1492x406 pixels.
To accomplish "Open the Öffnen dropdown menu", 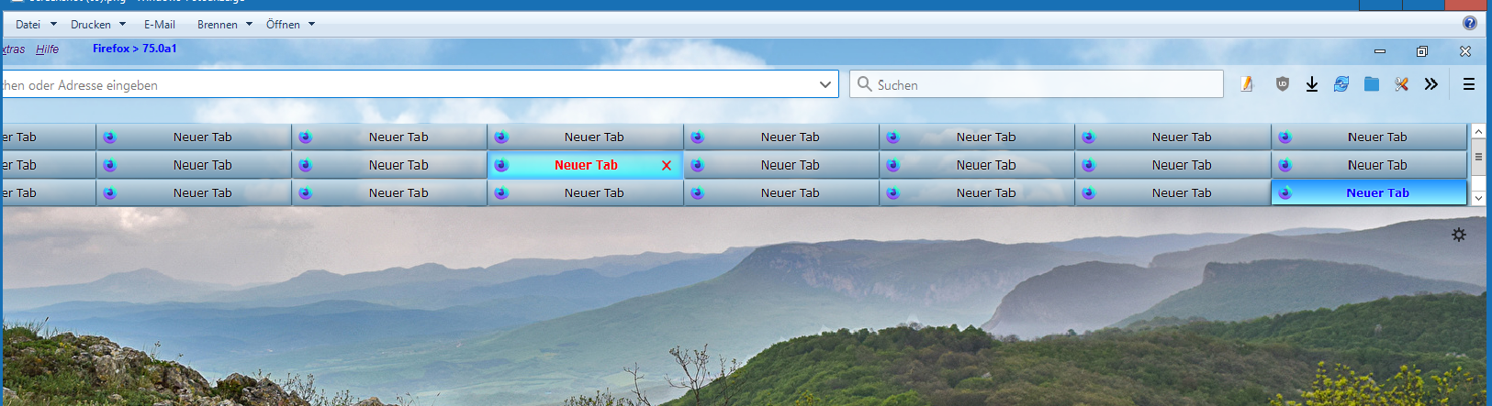I will point(290,25).
